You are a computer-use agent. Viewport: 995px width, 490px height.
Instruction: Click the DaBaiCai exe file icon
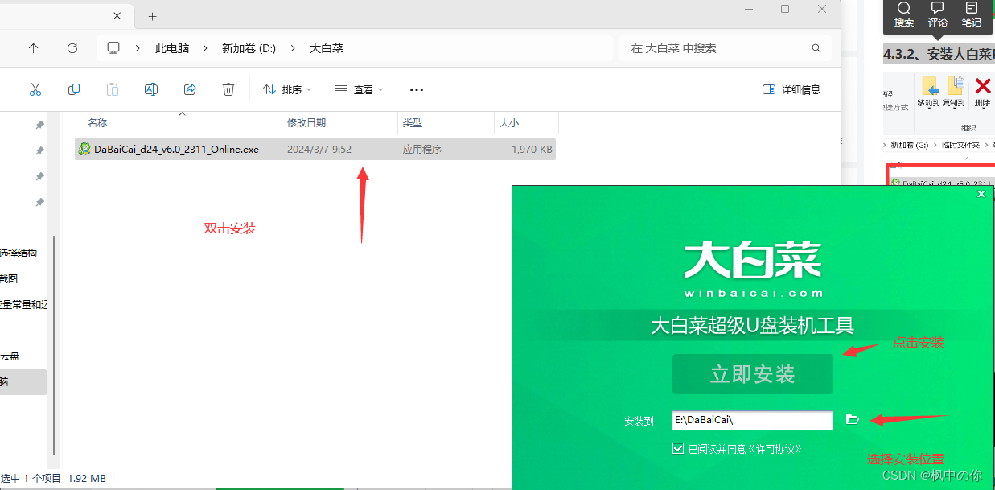84,149
